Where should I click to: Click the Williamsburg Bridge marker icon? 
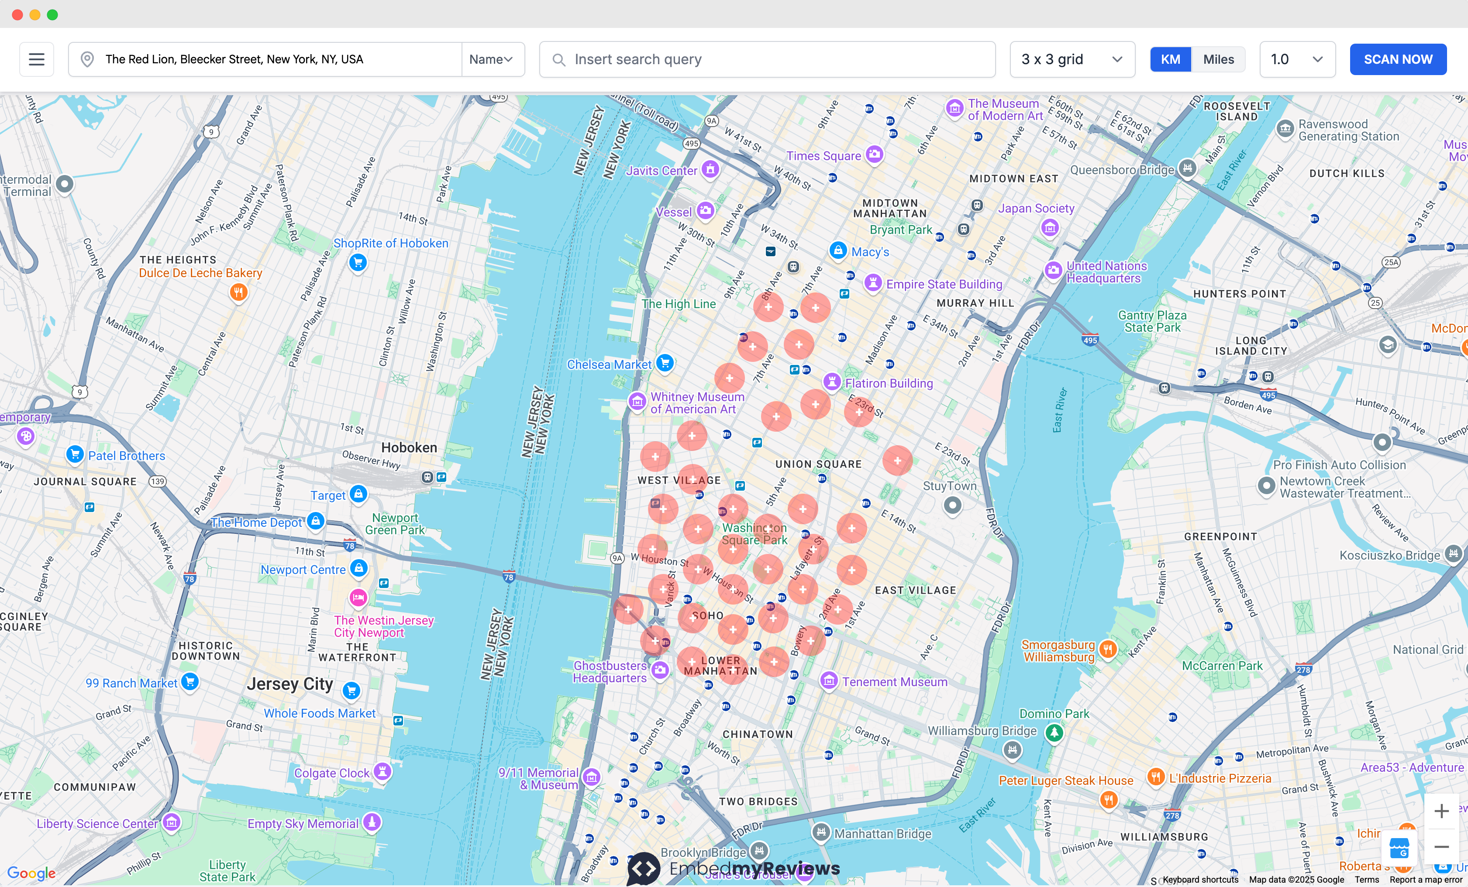[1012, 749]
